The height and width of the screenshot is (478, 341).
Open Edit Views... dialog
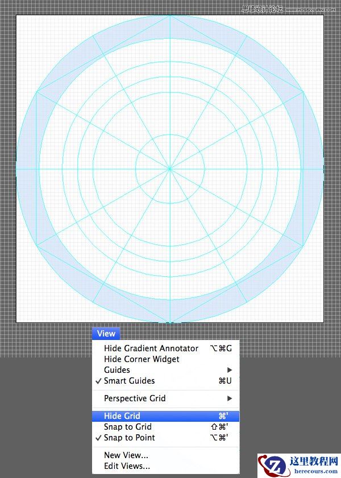[166, 466]
